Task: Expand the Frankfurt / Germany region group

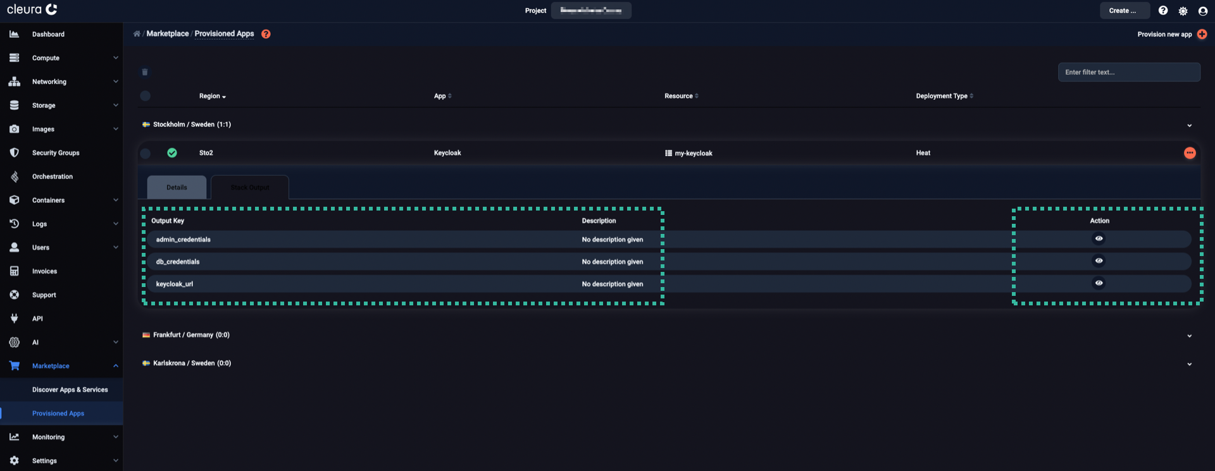Action: (x=1189, y=336)
